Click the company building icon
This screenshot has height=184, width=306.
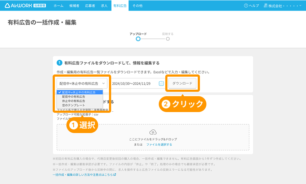pos(266,6)
